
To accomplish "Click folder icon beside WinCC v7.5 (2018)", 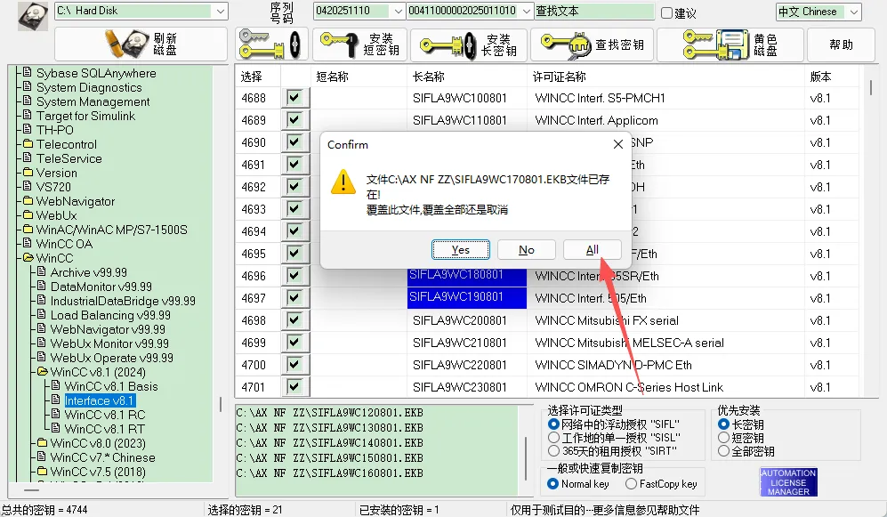I will click(x=42, y=472).
